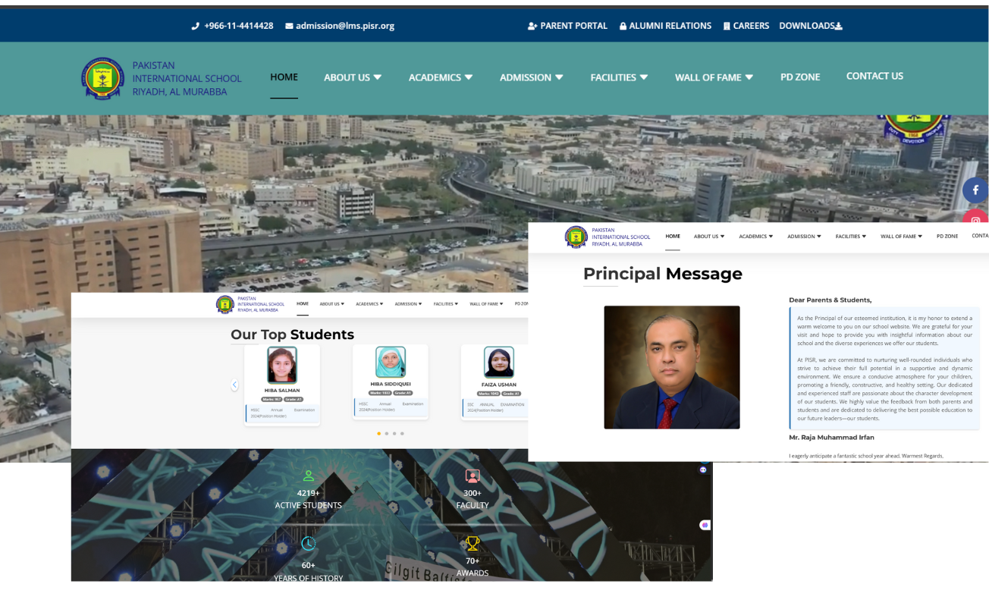Open the Facebook social icon

point(975,190)
